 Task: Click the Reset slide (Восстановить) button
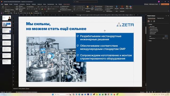point(22,8)
